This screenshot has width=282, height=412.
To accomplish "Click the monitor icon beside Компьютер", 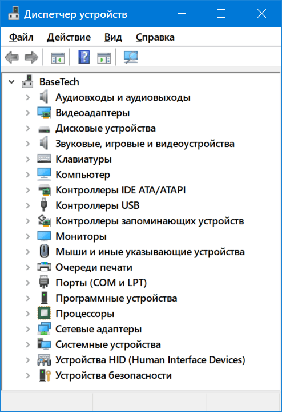I will click(x=44, y=174).
